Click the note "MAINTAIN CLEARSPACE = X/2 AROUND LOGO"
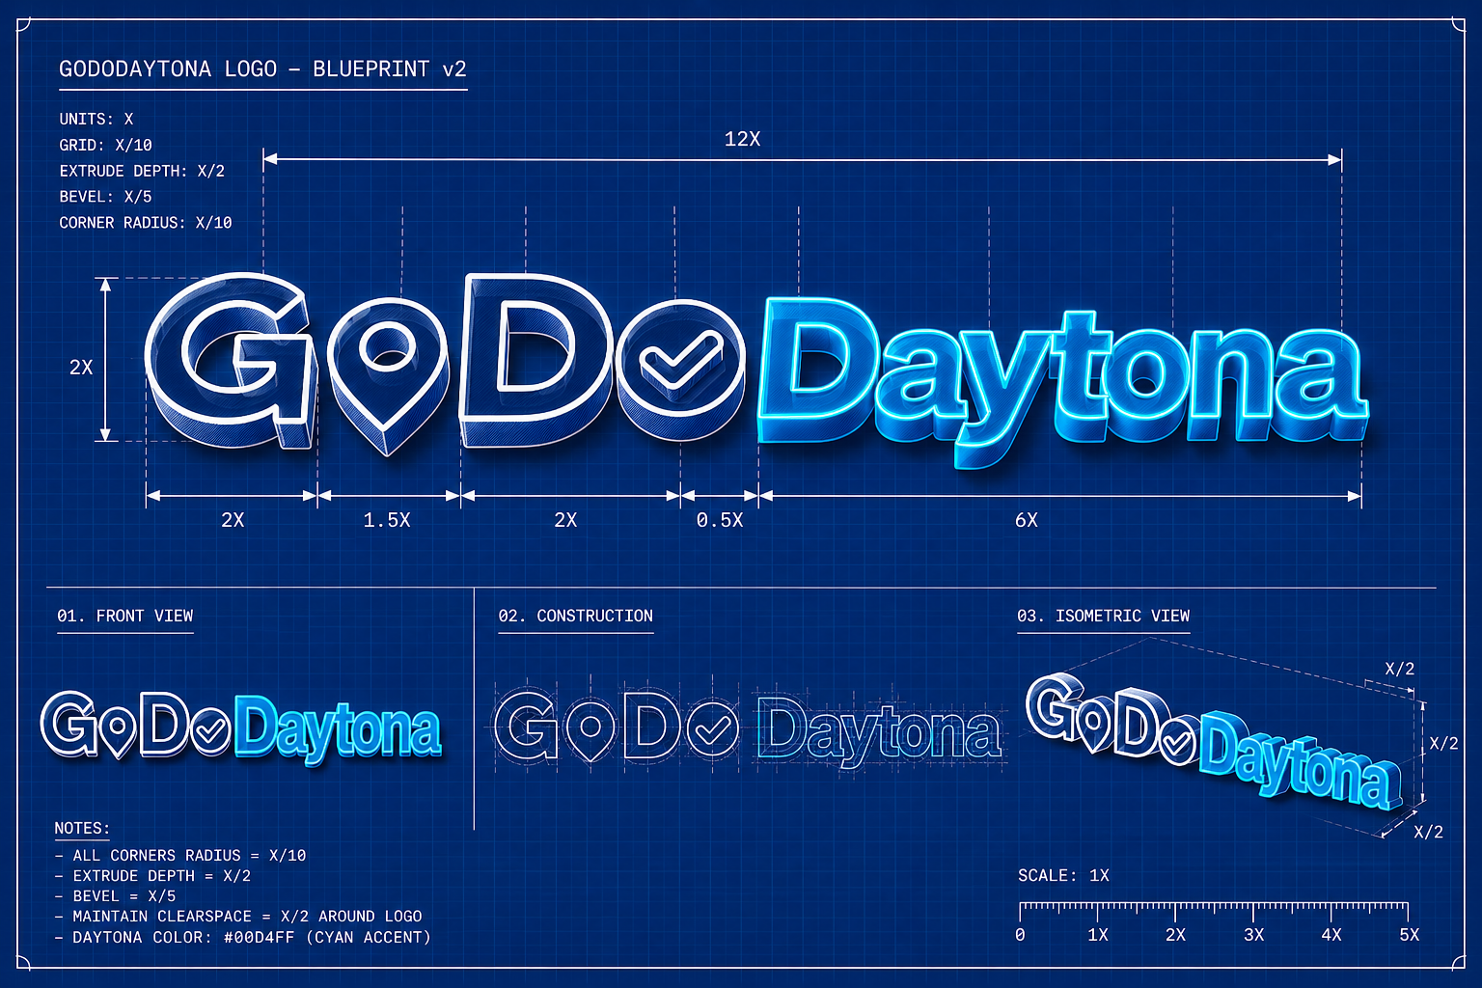 (247, 917)
